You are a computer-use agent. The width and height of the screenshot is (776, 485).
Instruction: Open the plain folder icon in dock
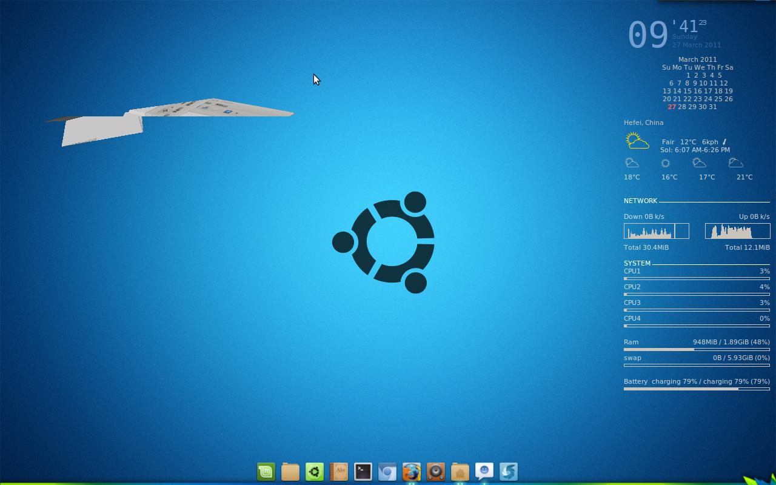(x=290, y=472)
